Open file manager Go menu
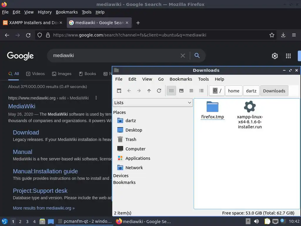 point(161,79)
